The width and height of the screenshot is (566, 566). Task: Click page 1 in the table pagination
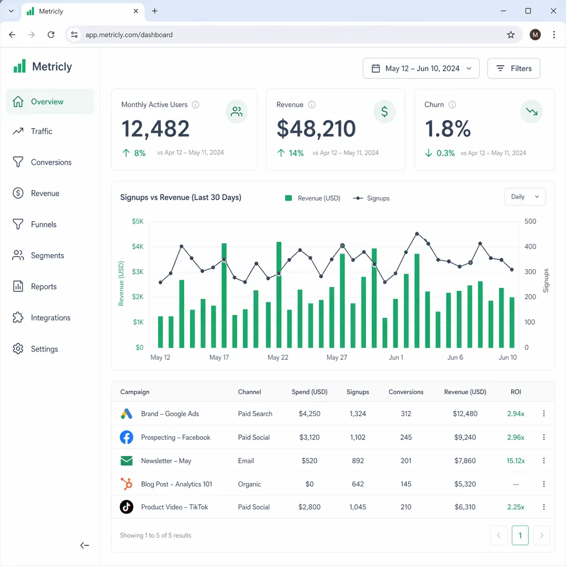tap(520, 535)
